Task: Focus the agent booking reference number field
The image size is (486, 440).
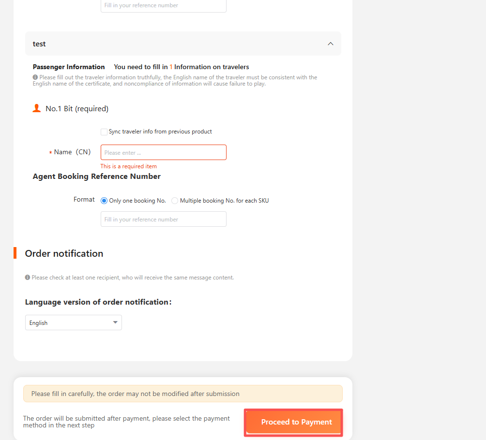Action: 163,219
